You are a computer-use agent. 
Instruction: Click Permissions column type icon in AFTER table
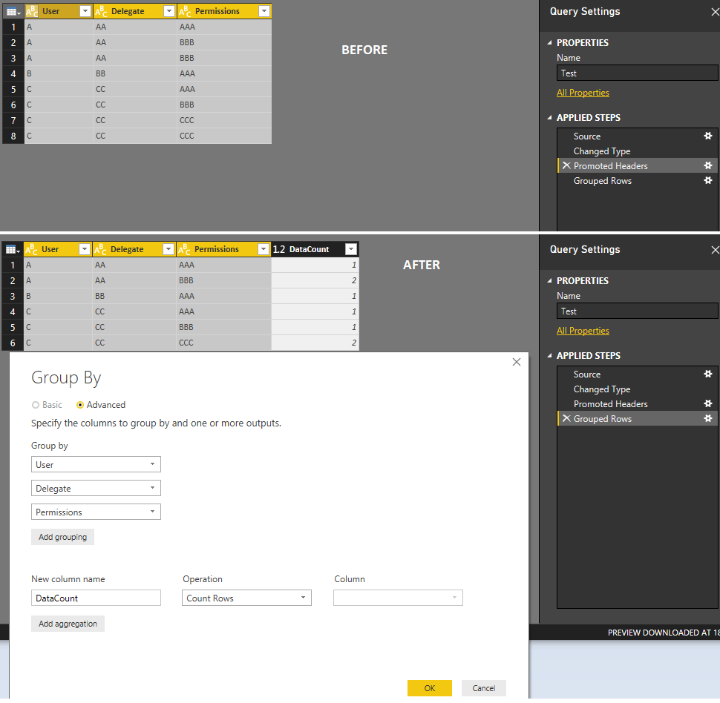[x=183, y=250]
